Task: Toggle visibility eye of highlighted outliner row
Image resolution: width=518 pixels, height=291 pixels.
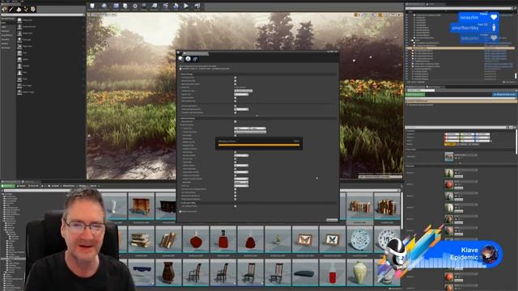Action: click(x=407, y=48)
